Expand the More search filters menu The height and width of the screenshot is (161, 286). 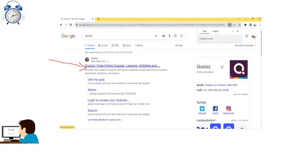point(139,45)
